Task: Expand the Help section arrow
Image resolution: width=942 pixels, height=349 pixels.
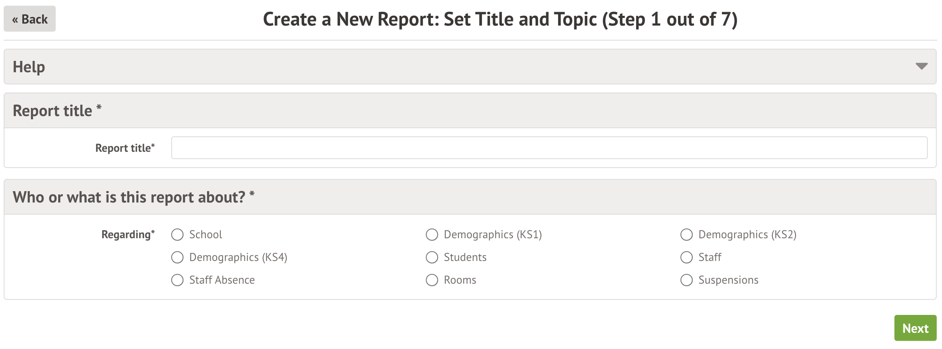Action: tap(921, 66)
